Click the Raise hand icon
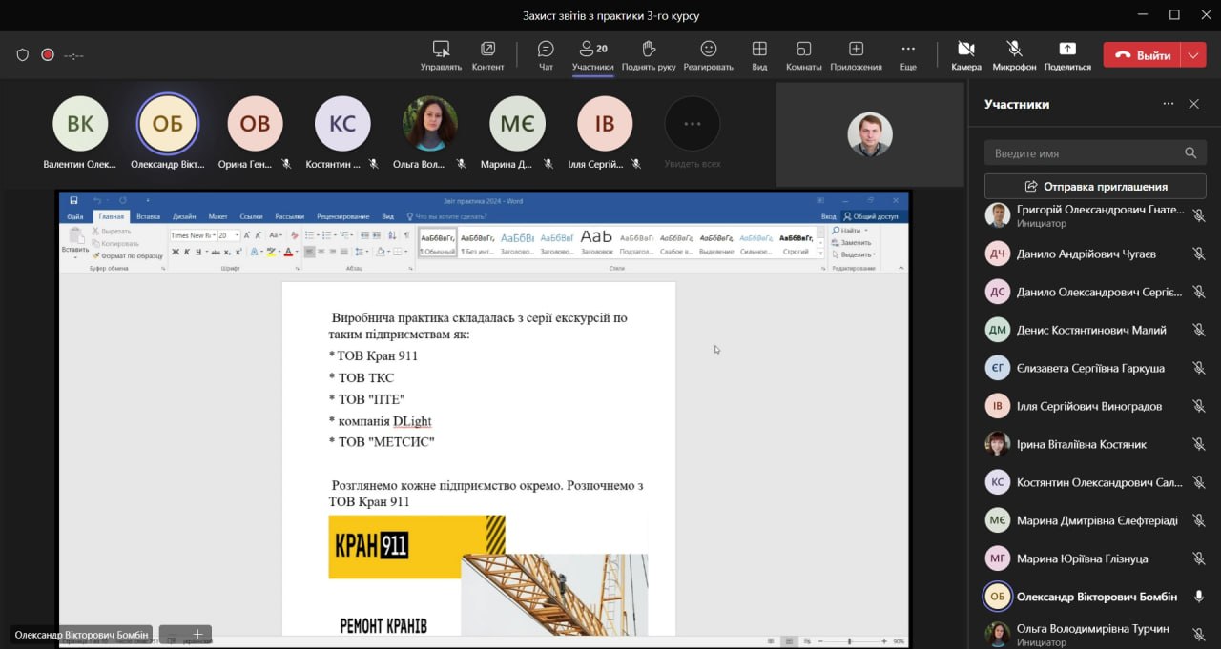This screenshot has width=1221, height=649. click(x=649, y=54)
